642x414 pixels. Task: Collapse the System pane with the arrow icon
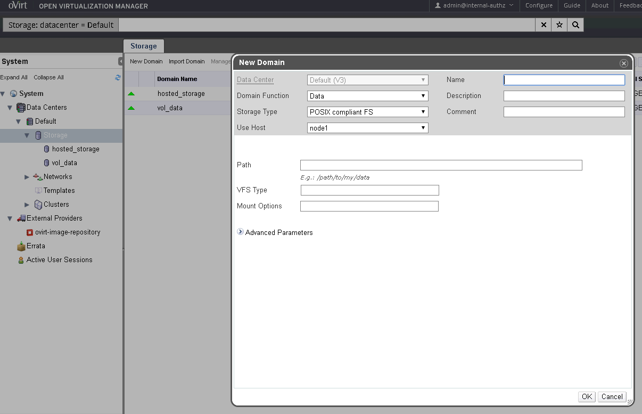click(121, 61)
